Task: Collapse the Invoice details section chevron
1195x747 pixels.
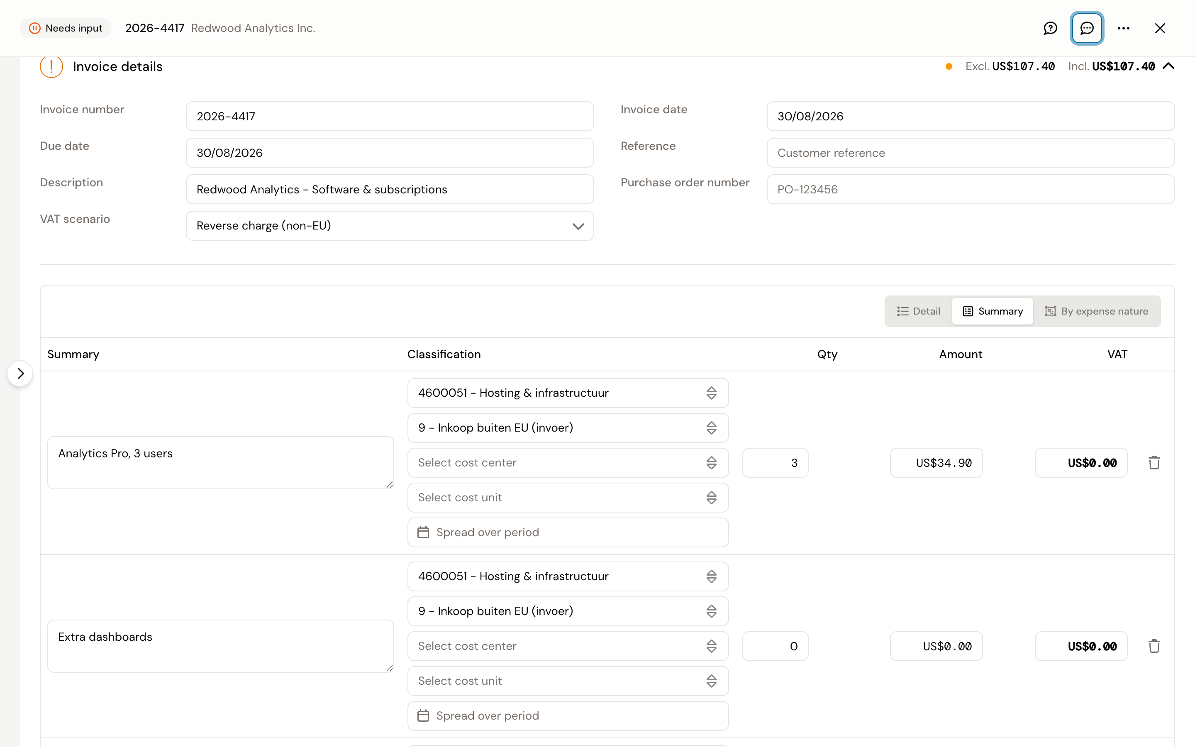Action: click(x=1168, y=66)
